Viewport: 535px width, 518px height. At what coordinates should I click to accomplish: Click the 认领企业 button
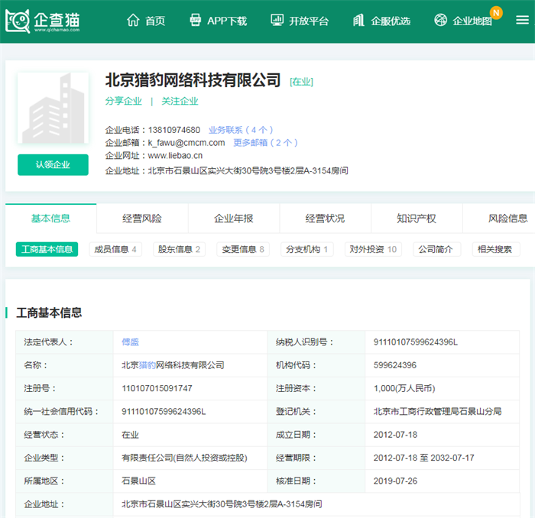click(53, 165)
